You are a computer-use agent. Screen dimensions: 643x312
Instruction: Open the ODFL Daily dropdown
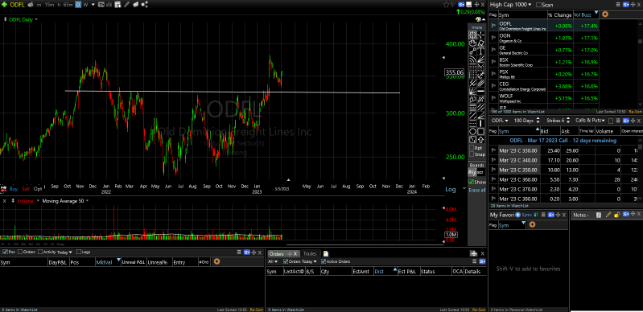36,19
